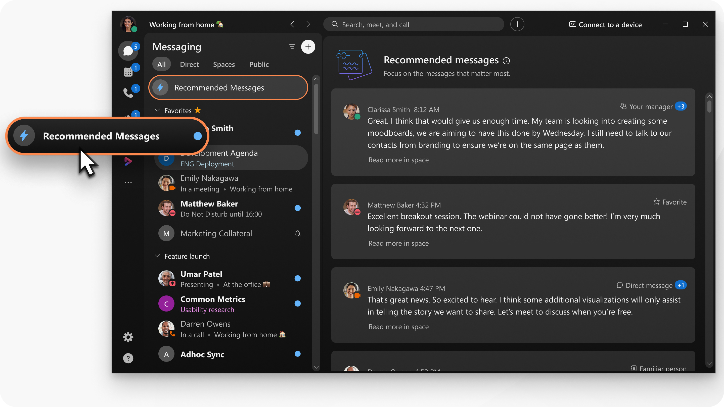Click the add new plus button near search
This screenshot has width=724, height=407.
[x=518, y=24]
